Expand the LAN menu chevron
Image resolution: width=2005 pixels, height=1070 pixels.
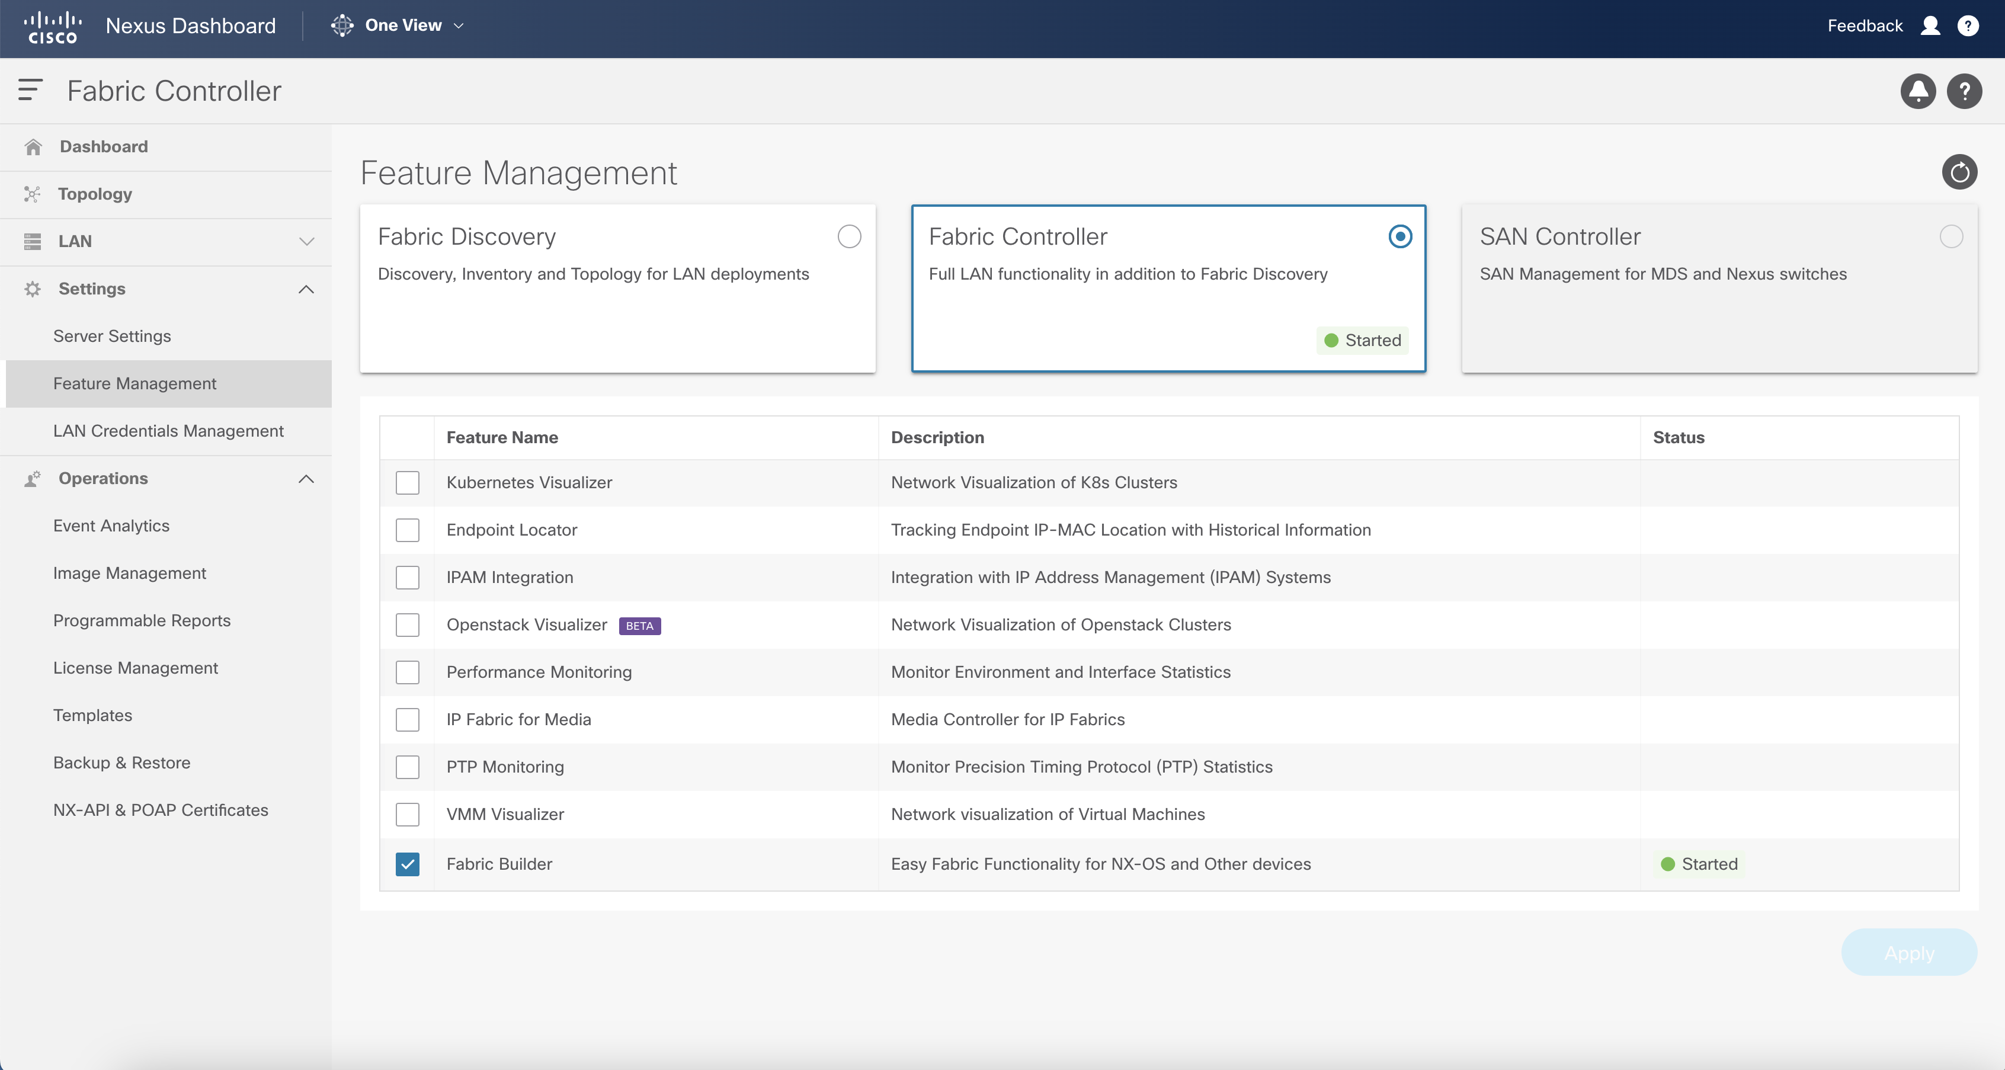(x=307, y=241)
